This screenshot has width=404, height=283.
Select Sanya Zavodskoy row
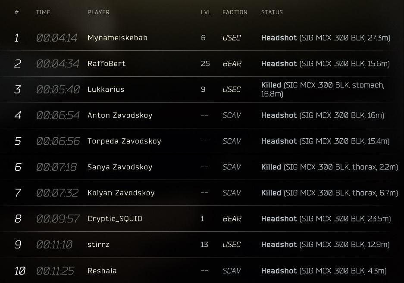pos(202,167)
